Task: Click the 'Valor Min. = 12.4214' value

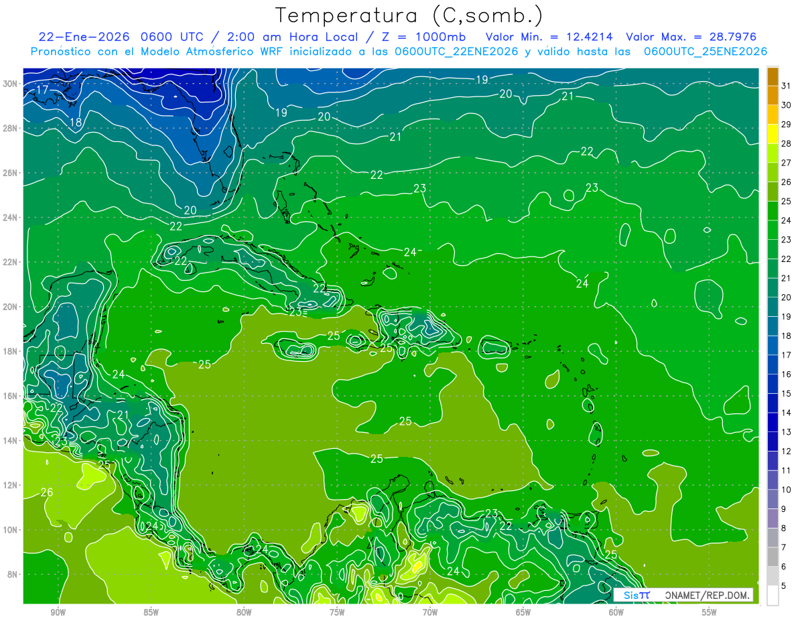Action: [x=549, y=36]
